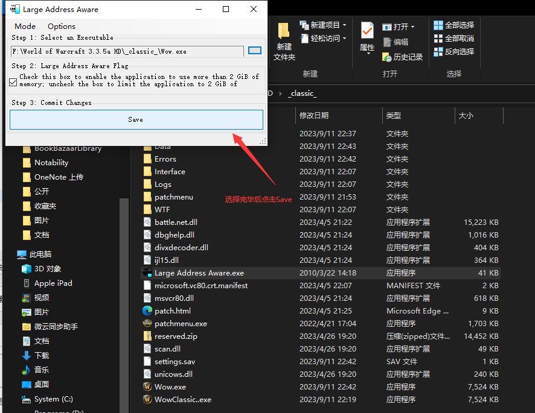
Task: Click the Save button
Action: pyautogui.click(x=136, y=119)
